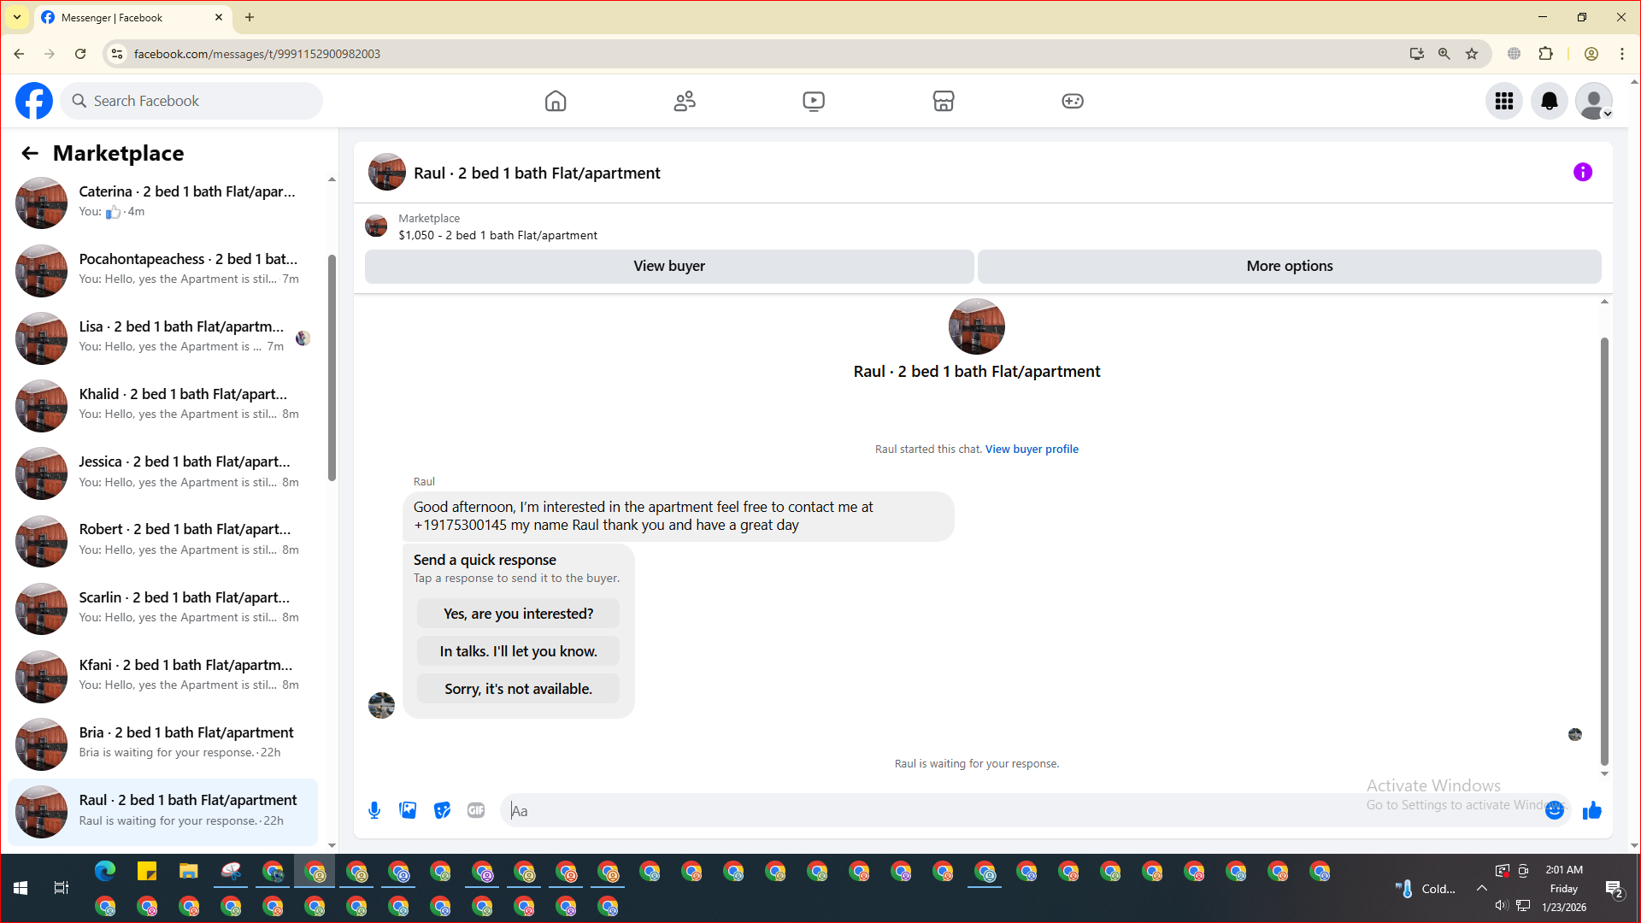Image resolution: width=1641 pixels, height=923 pixels.
Task: Open Caterina's conversation
Action: coord(162,203)
